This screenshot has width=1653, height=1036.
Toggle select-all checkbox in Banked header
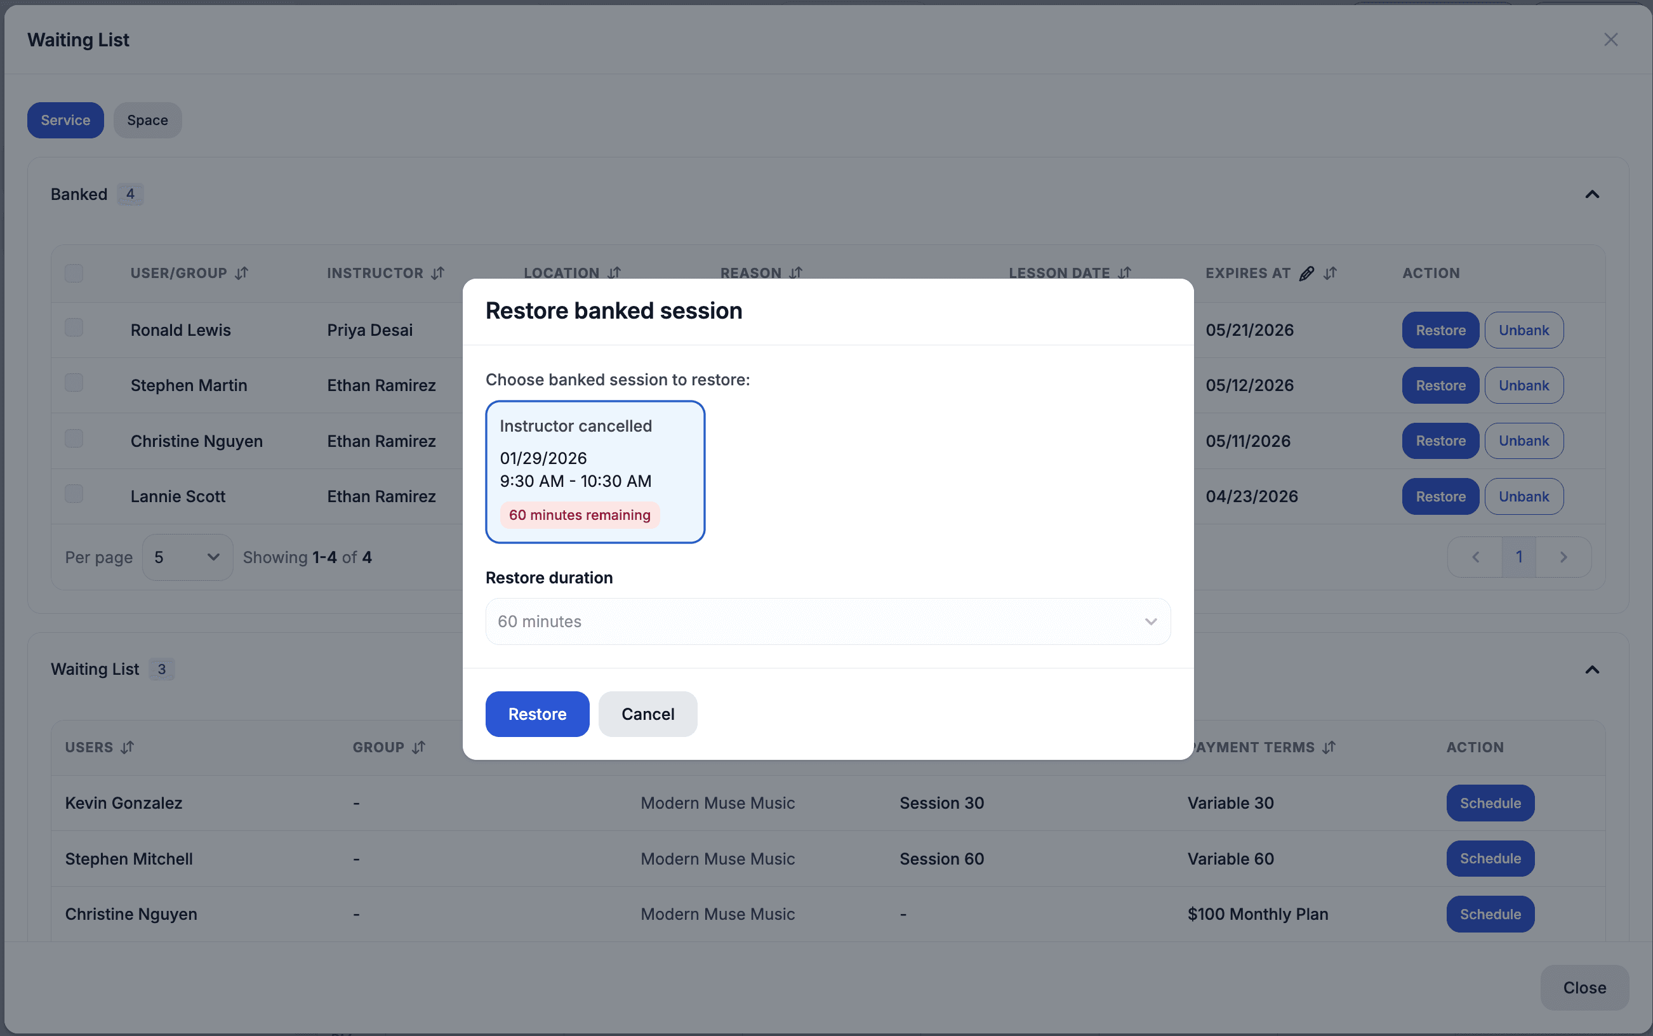(74, 274)
